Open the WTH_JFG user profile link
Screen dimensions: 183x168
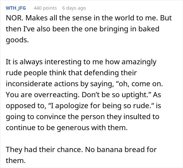(x=16, y=8)
